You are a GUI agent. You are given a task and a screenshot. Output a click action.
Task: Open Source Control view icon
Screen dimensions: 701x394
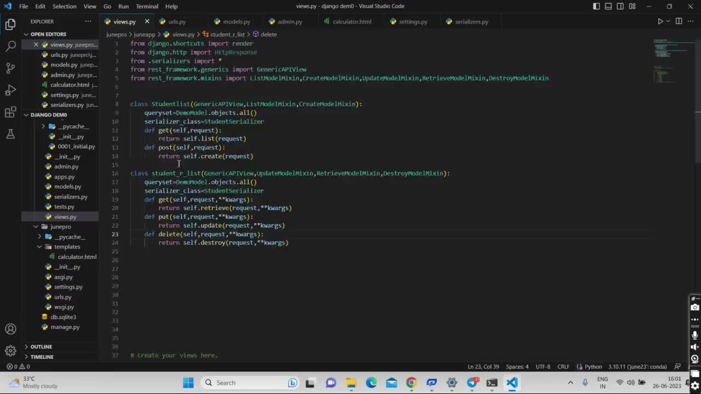pyautogui.click(x=10, y=68)
